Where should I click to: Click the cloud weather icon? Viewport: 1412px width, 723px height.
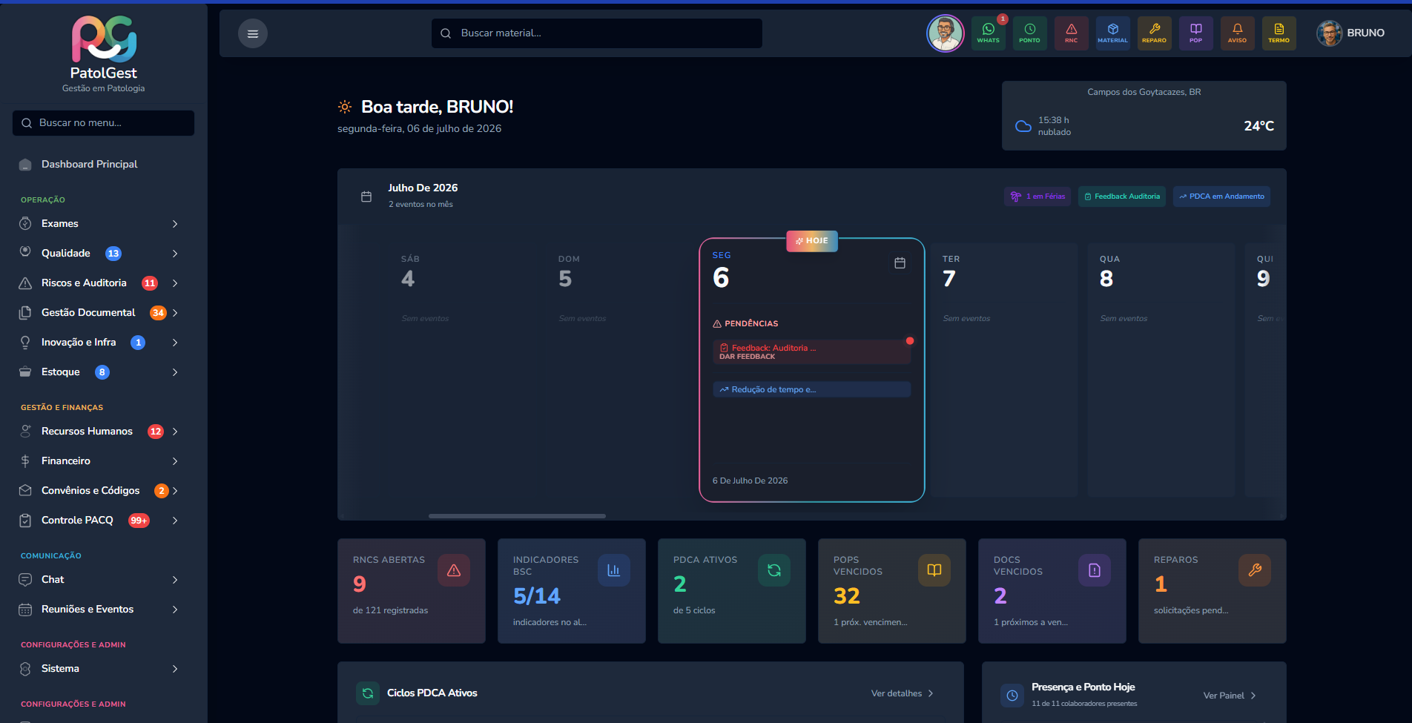pos(1023,126)
